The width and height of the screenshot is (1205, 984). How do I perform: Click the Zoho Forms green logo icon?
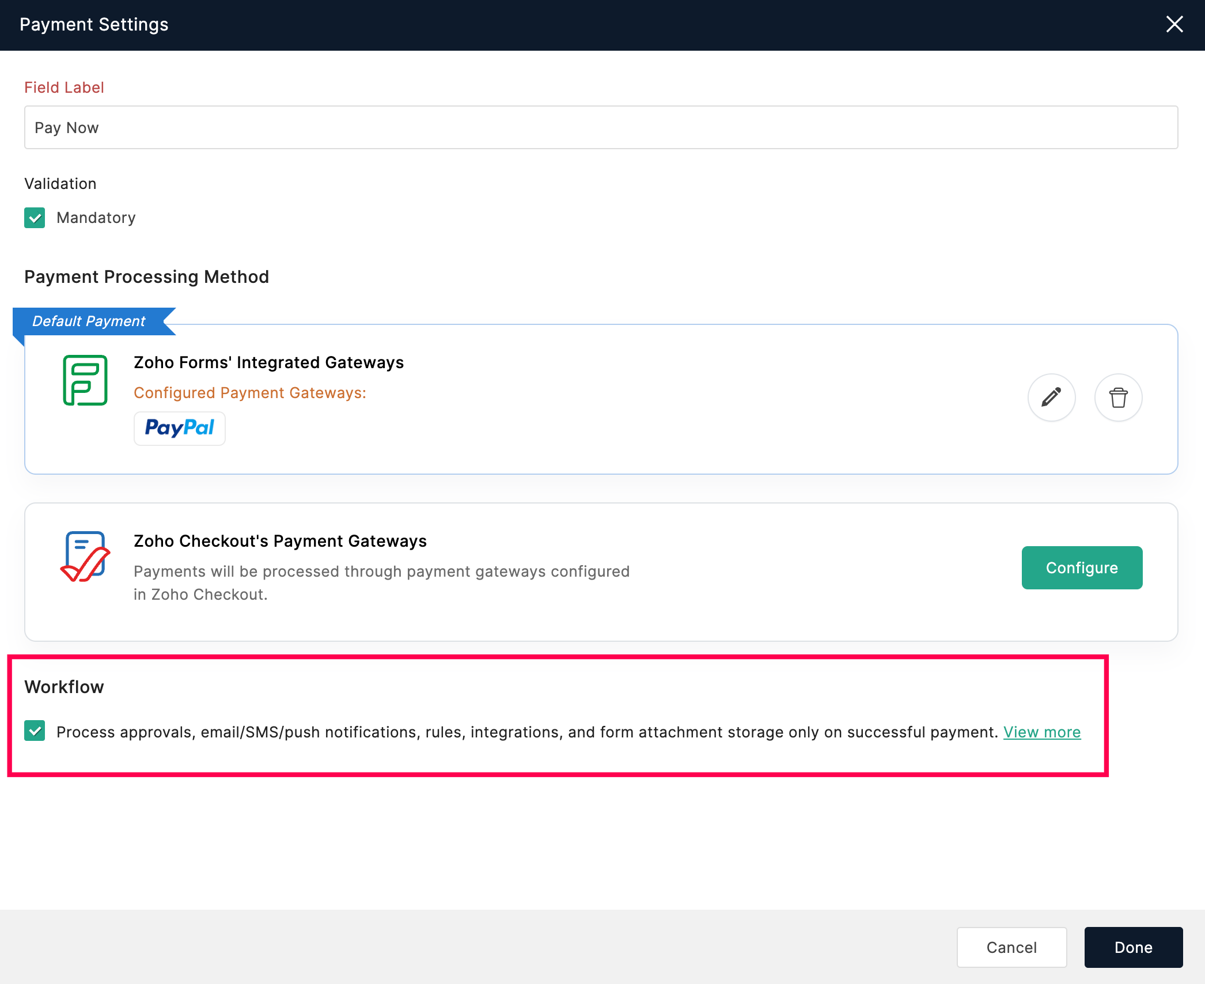click(85, 380)
